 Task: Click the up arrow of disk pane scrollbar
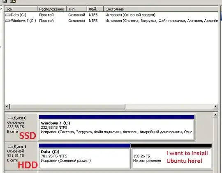(x=215, y=115)
